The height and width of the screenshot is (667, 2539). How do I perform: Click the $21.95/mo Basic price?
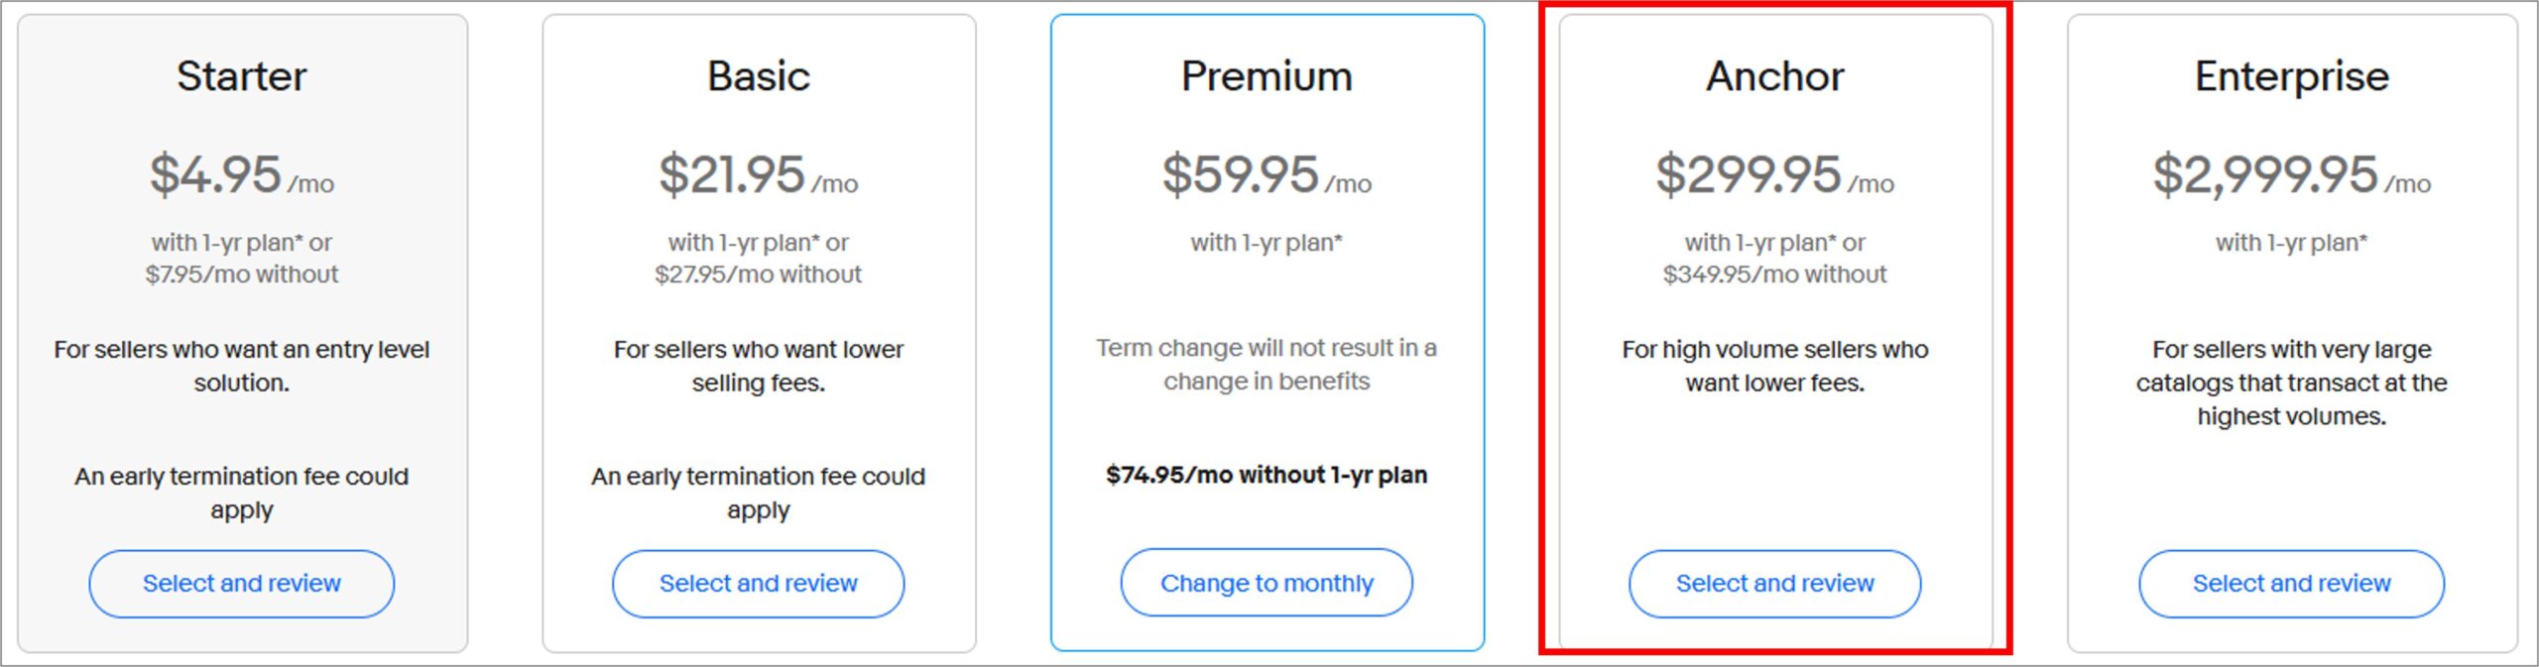(x=758, y=175)
